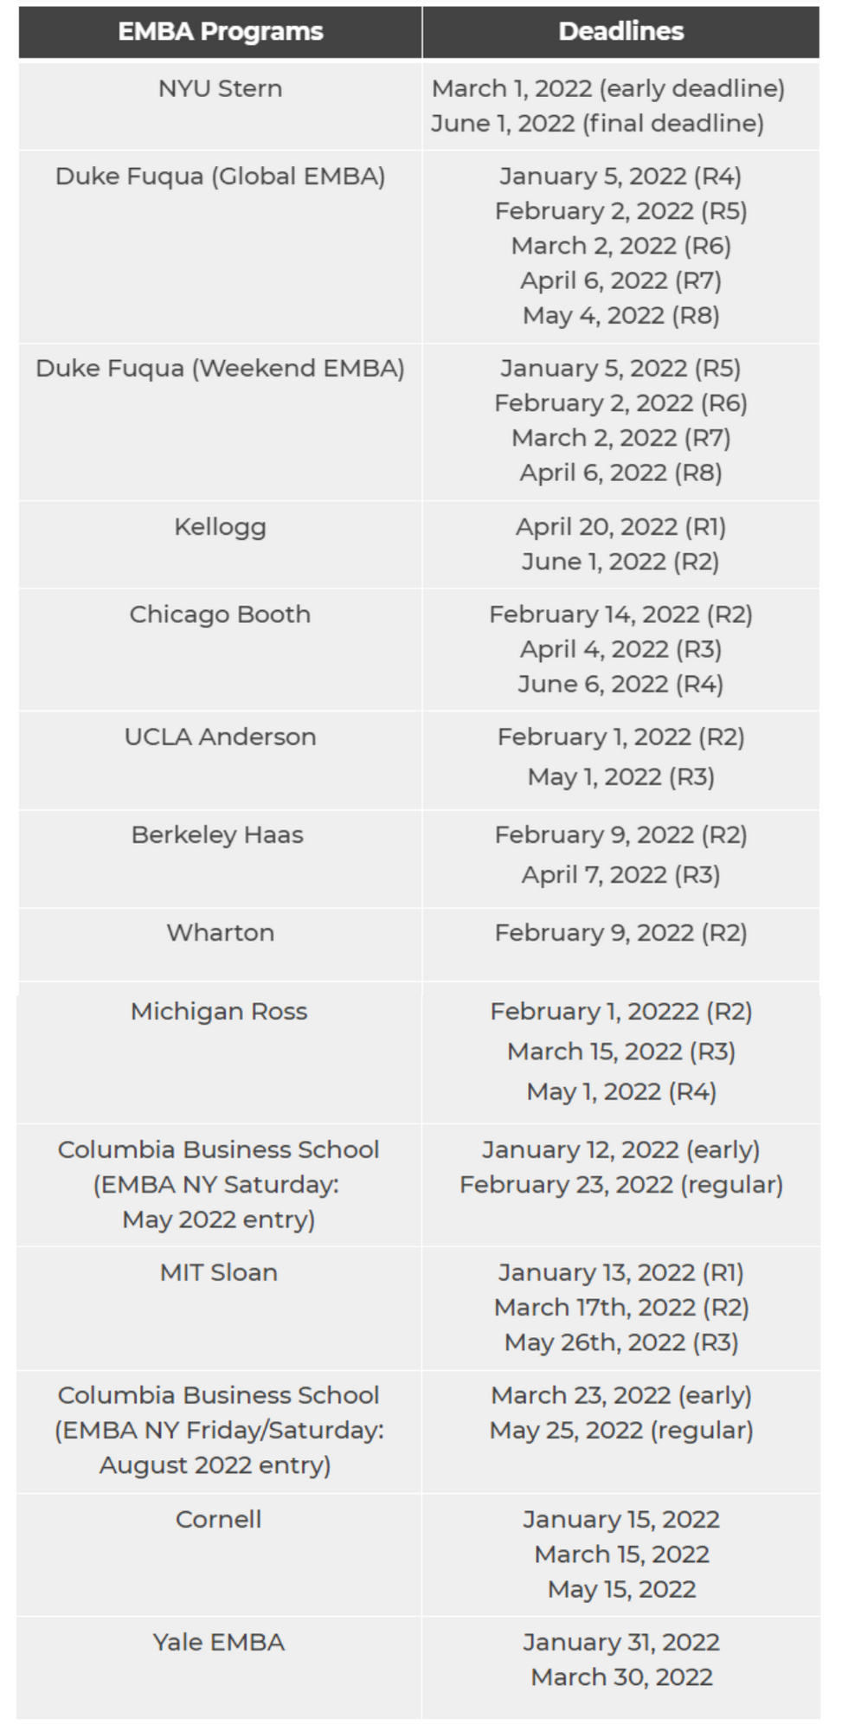The width and height of the screenshot is (848, 1731).
Task: Click the June 1, 2022 (final deadline) text
Action: point(597,124)
